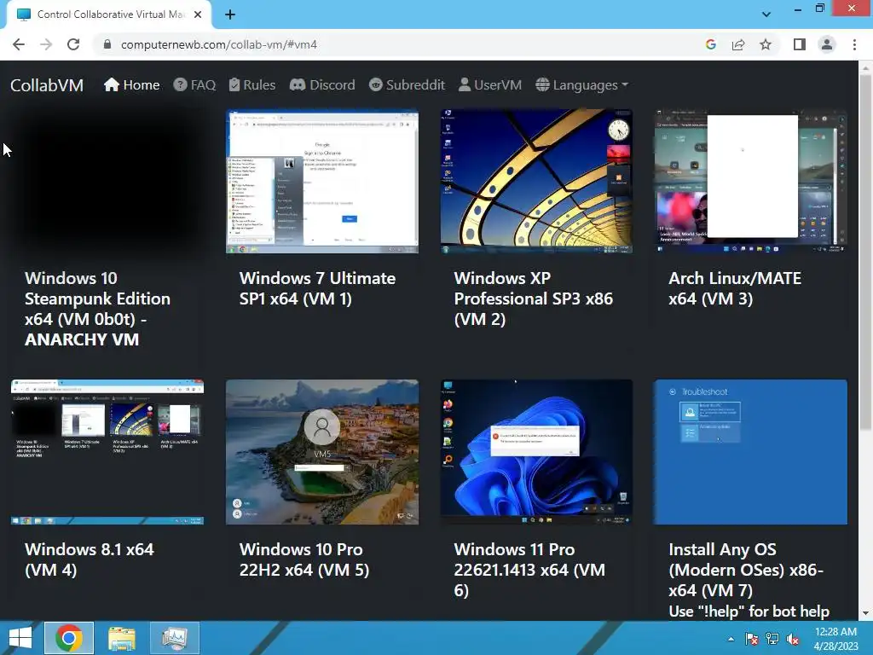Screen dimensions: 873x655
Task: Click the title Windows 10 Steampunk Edition ANARCHY VM
Action: click(x=97, y=309)
